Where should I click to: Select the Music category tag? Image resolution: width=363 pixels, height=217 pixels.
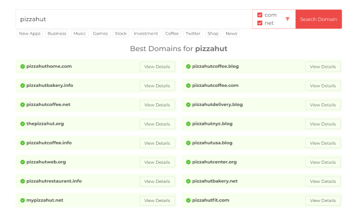(80, 34)
